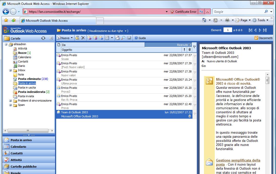Click the folder pane horizontal scrollbar

coord(28,131)
